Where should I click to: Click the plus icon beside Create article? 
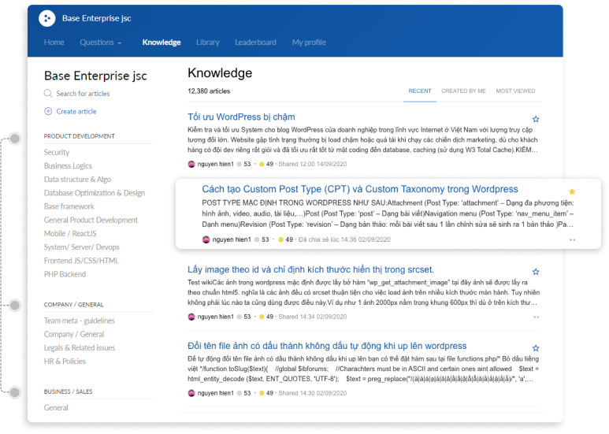tap(48, 111)
